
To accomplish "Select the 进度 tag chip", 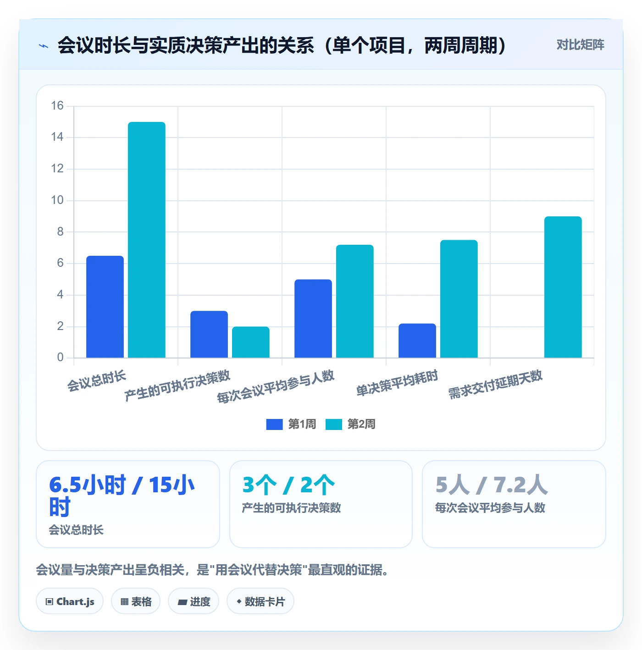I will [x=194, y=601].
